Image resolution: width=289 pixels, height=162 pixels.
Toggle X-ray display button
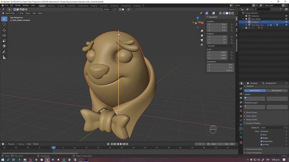click(220, 13)
